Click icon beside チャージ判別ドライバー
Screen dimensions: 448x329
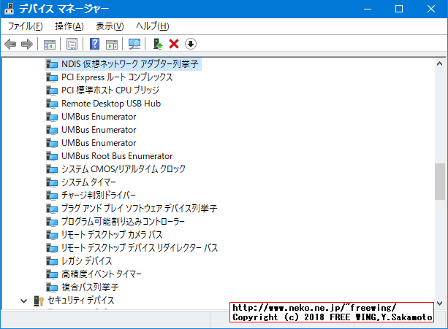pos(52,196)
